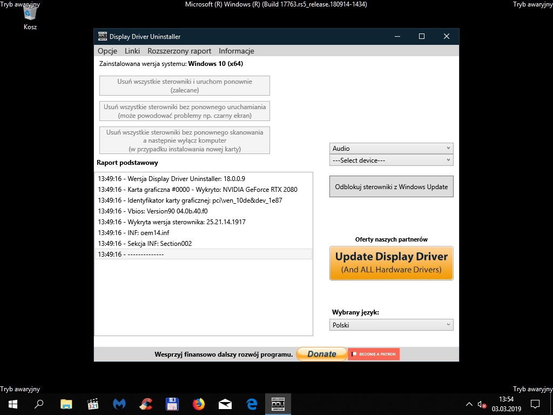Open taskbar search magnifier
Image resolution: width=553 pixels, height=415 pixels.
point(39,404)
